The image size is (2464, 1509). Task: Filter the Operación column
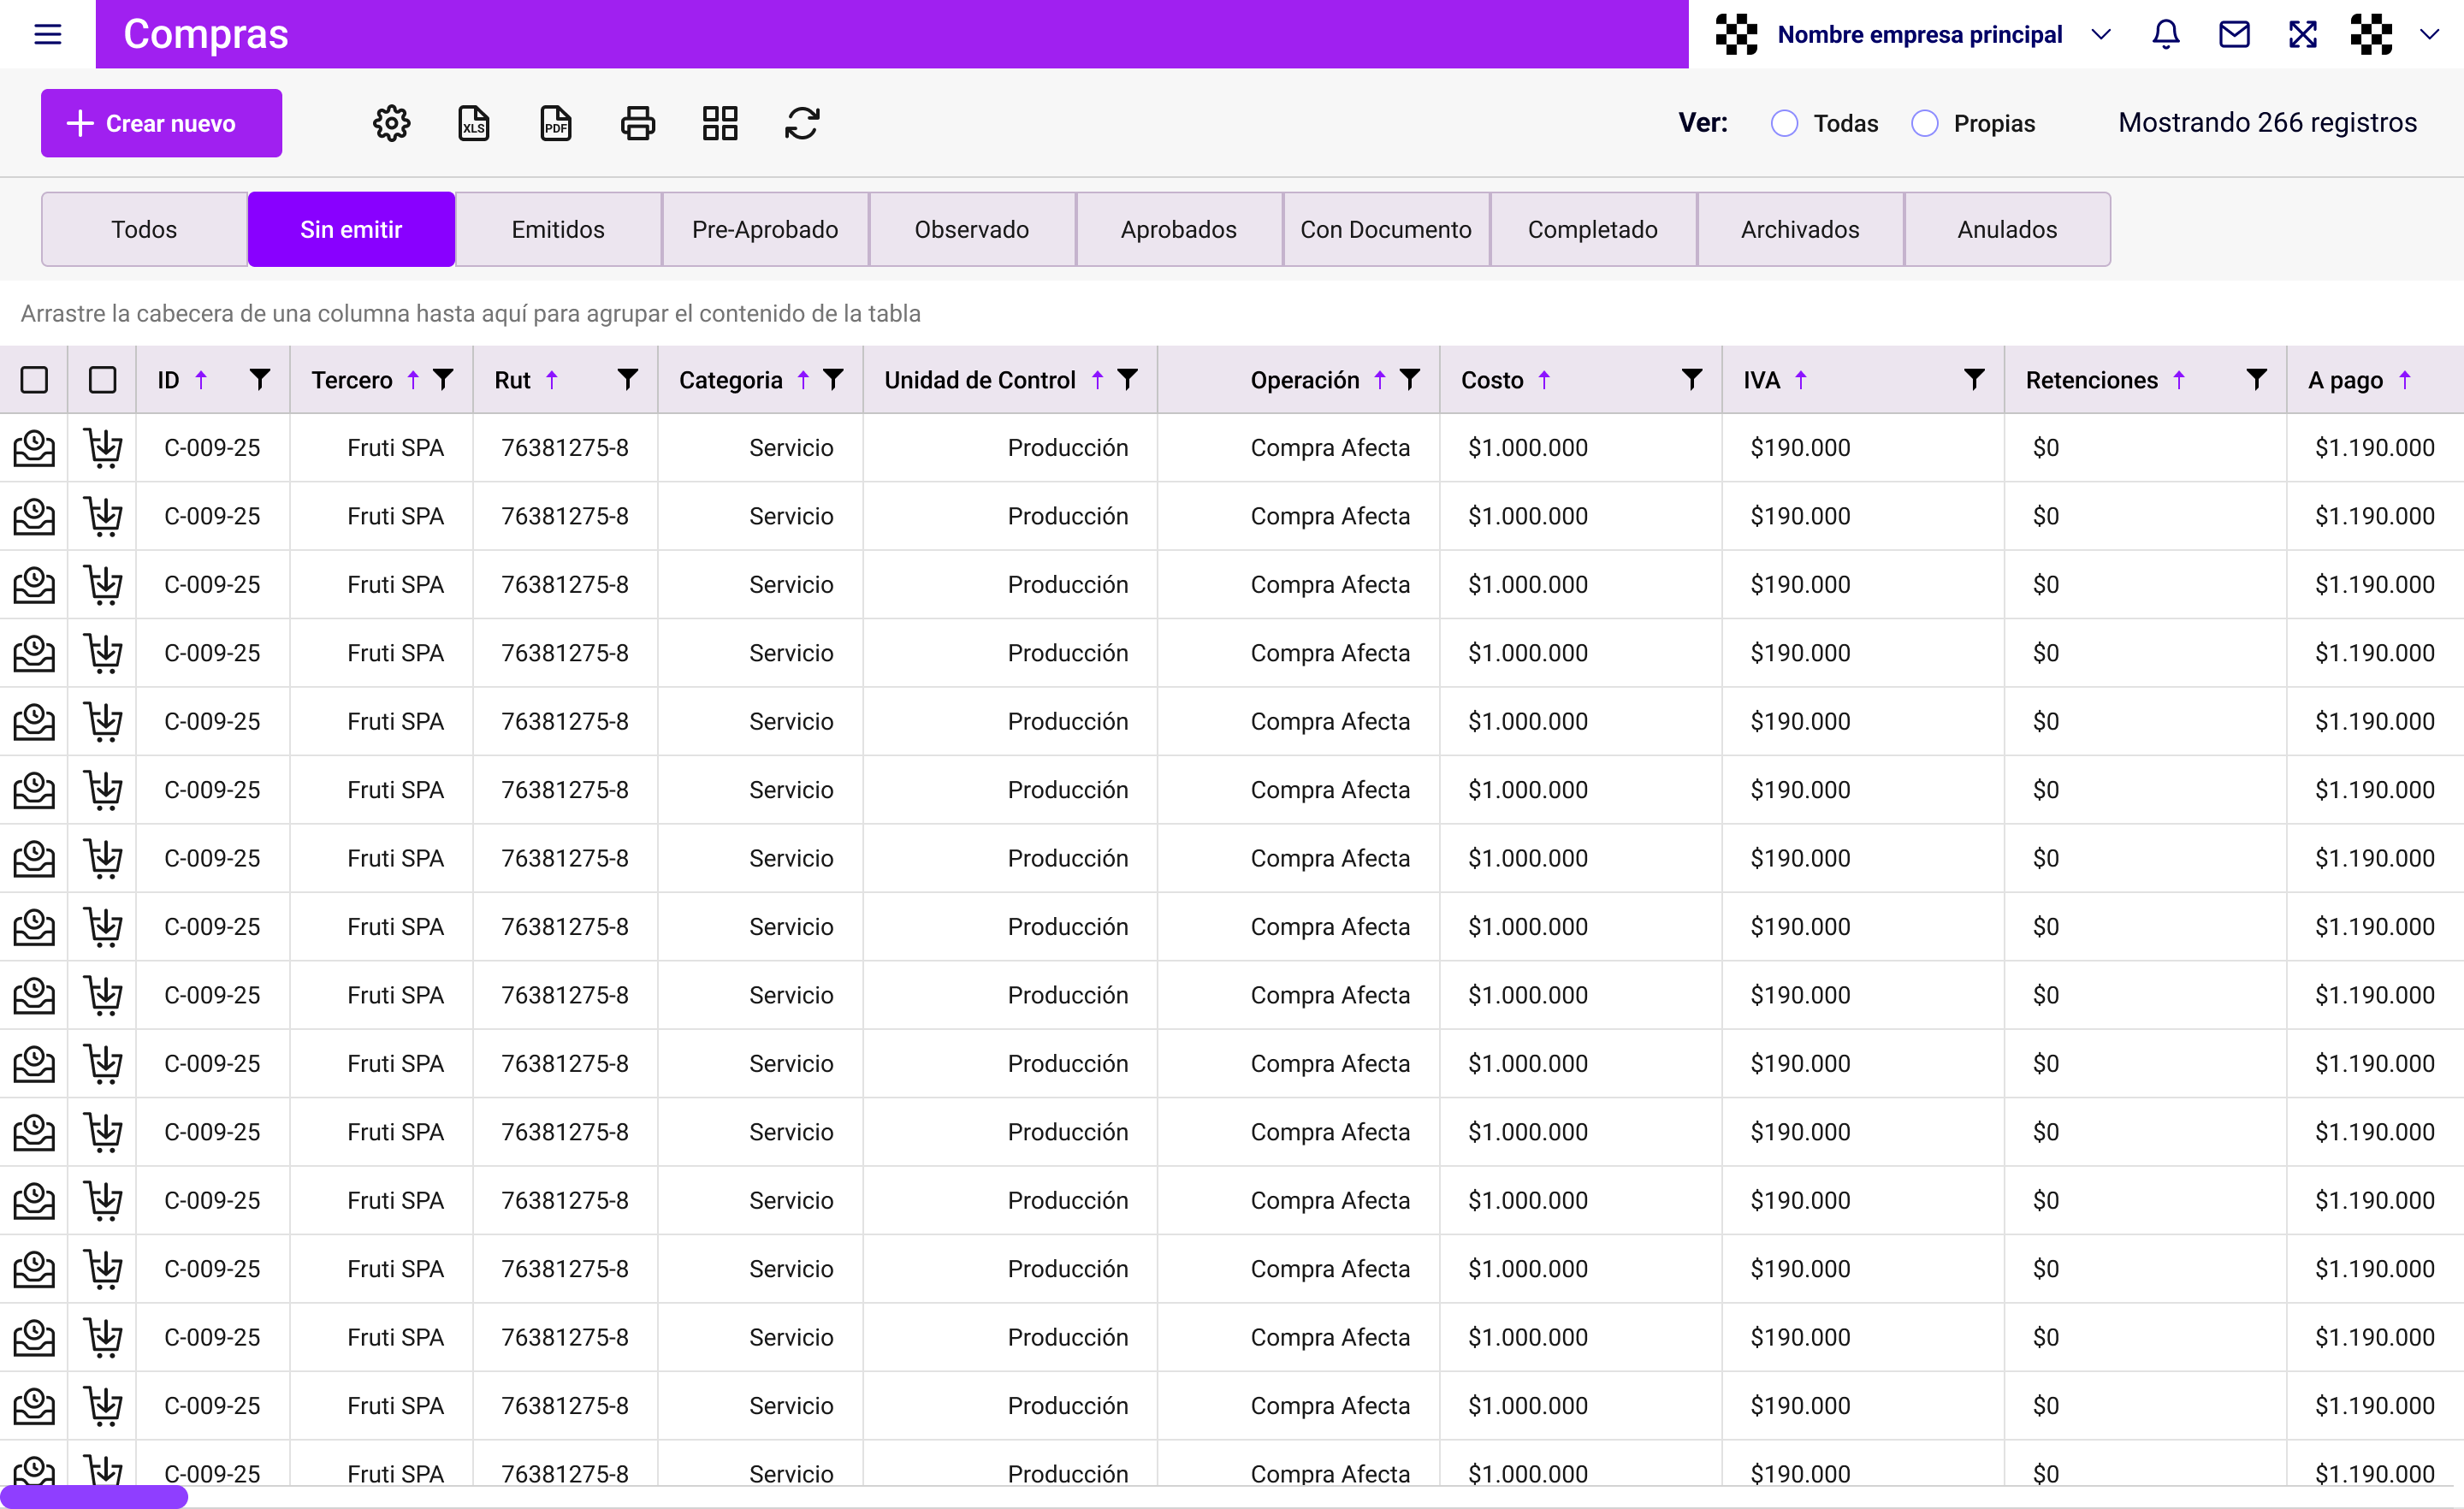pyautogui.click(x=1410, y=379)
